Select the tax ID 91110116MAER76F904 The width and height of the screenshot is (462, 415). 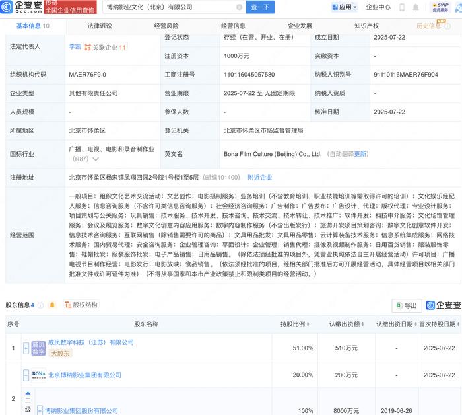tap(406, 75)
